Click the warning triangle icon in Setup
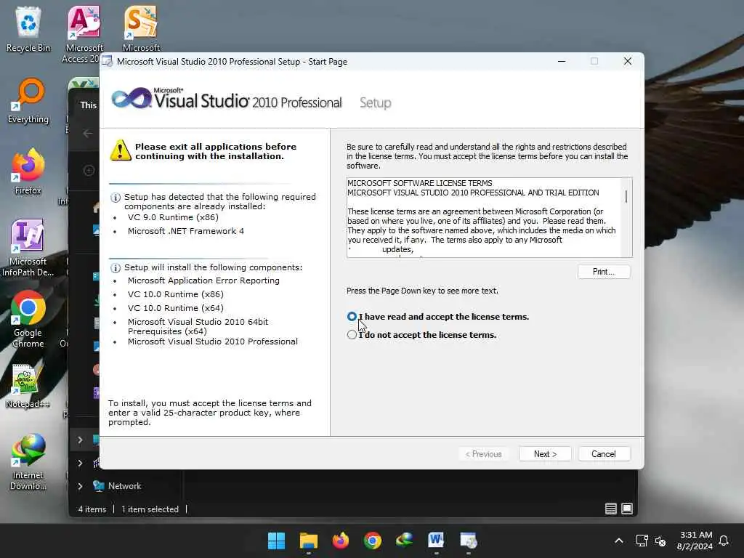Viewport: 744px width, 558px height. (121, 150)
